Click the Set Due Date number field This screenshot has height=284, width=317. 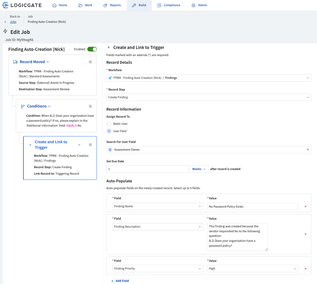pyautogui.click(x=147, y=169)
